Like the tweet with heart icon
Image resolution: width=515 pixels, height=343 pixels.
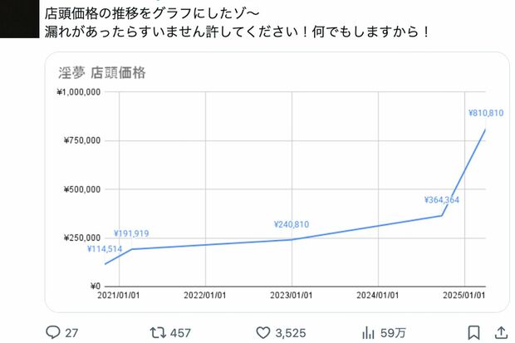pyautogui.click(x=262, y=332)
